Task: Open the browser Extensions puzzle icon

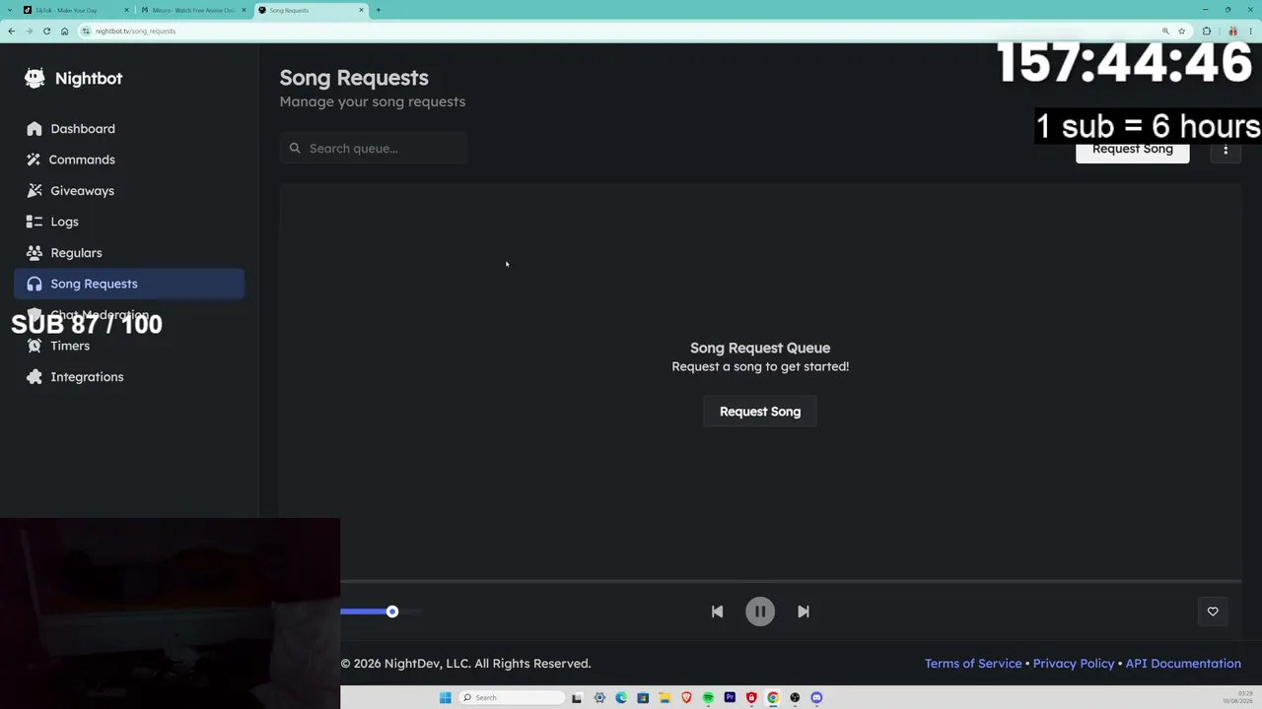Action: tap(1207, 31)
